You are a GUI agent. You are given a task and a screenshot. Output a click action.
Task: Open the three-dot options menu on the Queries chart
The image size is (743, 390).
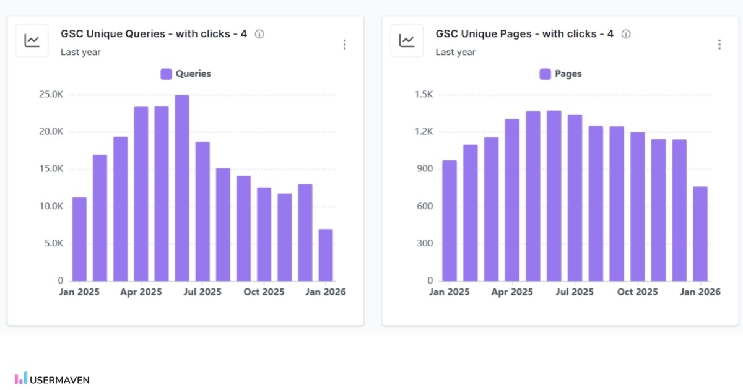(x=345, y=44)
